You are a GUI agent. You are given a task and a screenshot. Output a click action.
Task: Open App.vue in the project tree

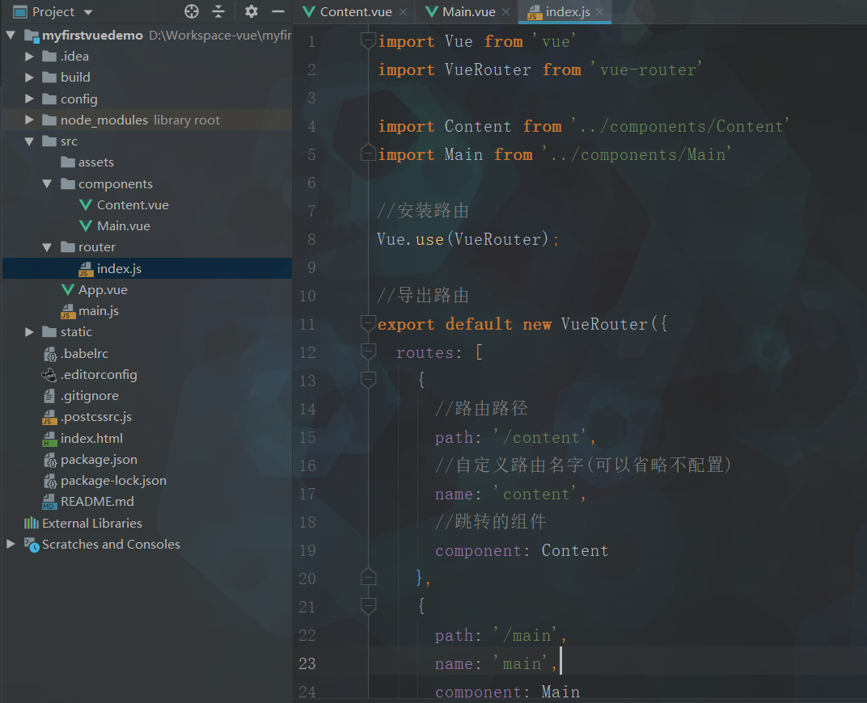click(103, 289)
